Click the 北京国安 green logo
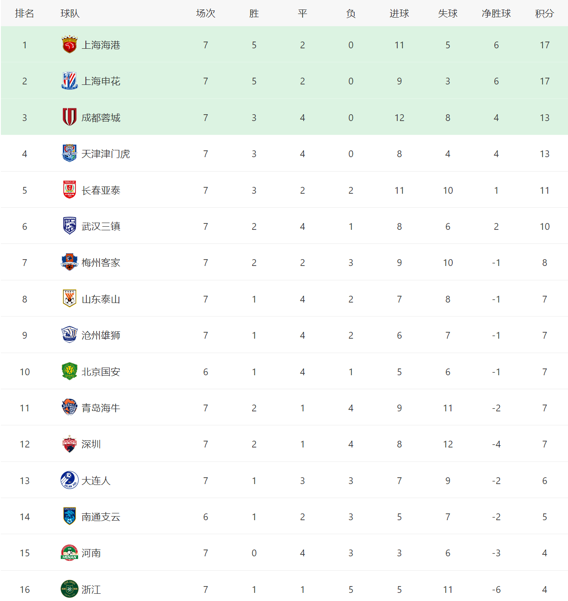The width and height of the screenshot is (568, 601). (x=70, y=372)
